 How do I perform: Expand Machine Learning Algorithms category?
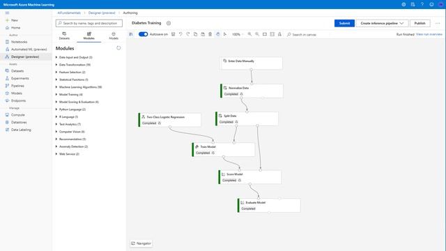[79, 86]
